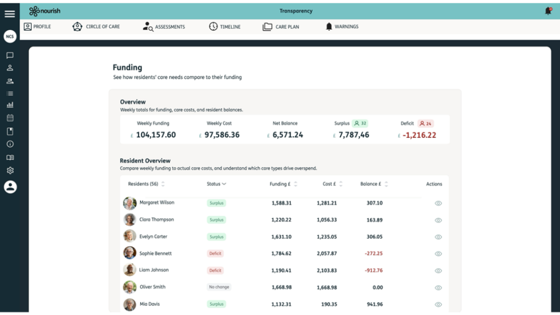Open the bookmark document sidebar icon
The height and width of the screenshot is (315, 560).
[x=10, y=131]
